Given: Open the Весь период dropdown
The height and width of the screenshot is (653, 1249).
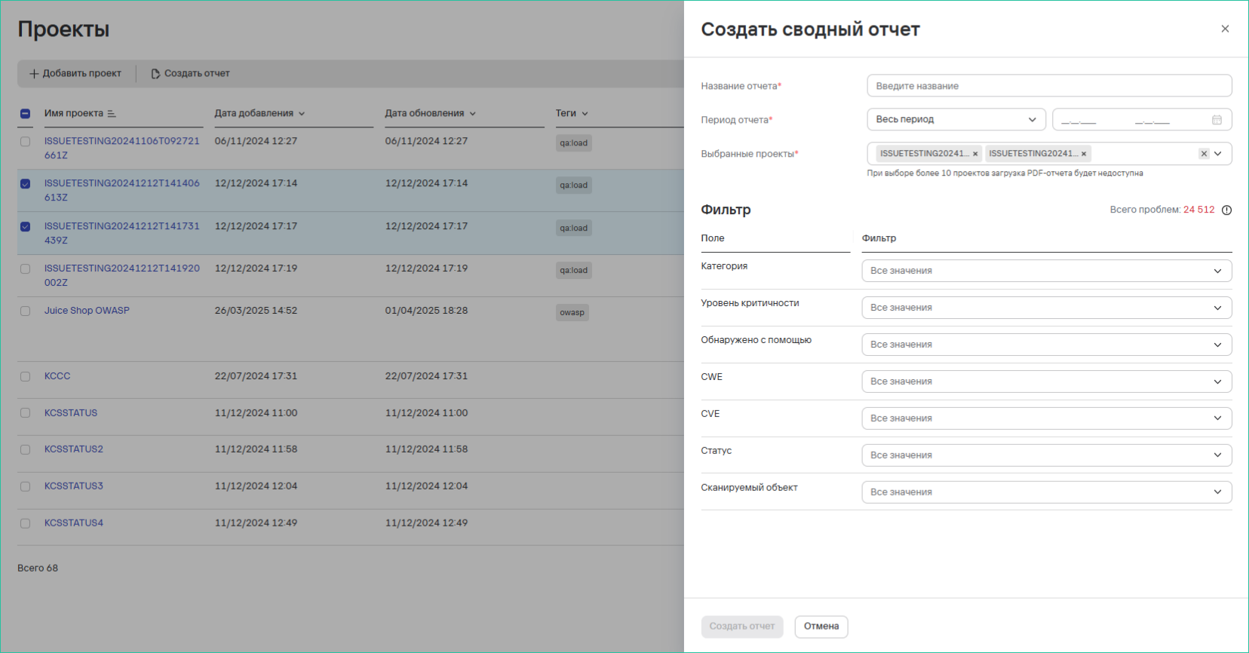Looking at the screenshot, I should [956, 120].
